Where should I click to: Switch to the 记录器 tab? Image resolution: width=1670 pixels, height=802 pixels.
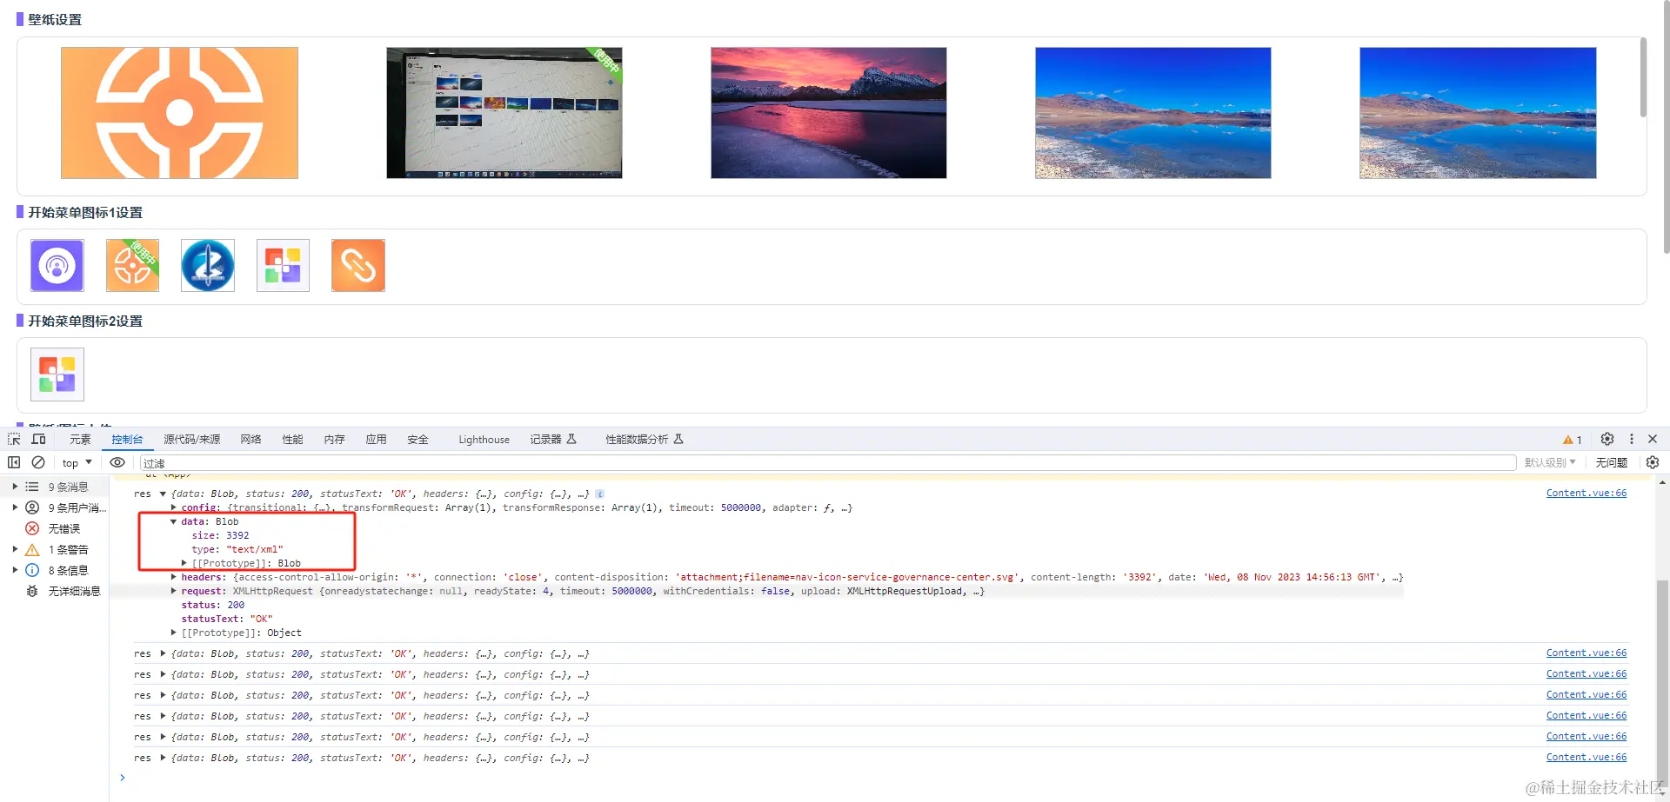pos(553,440)
